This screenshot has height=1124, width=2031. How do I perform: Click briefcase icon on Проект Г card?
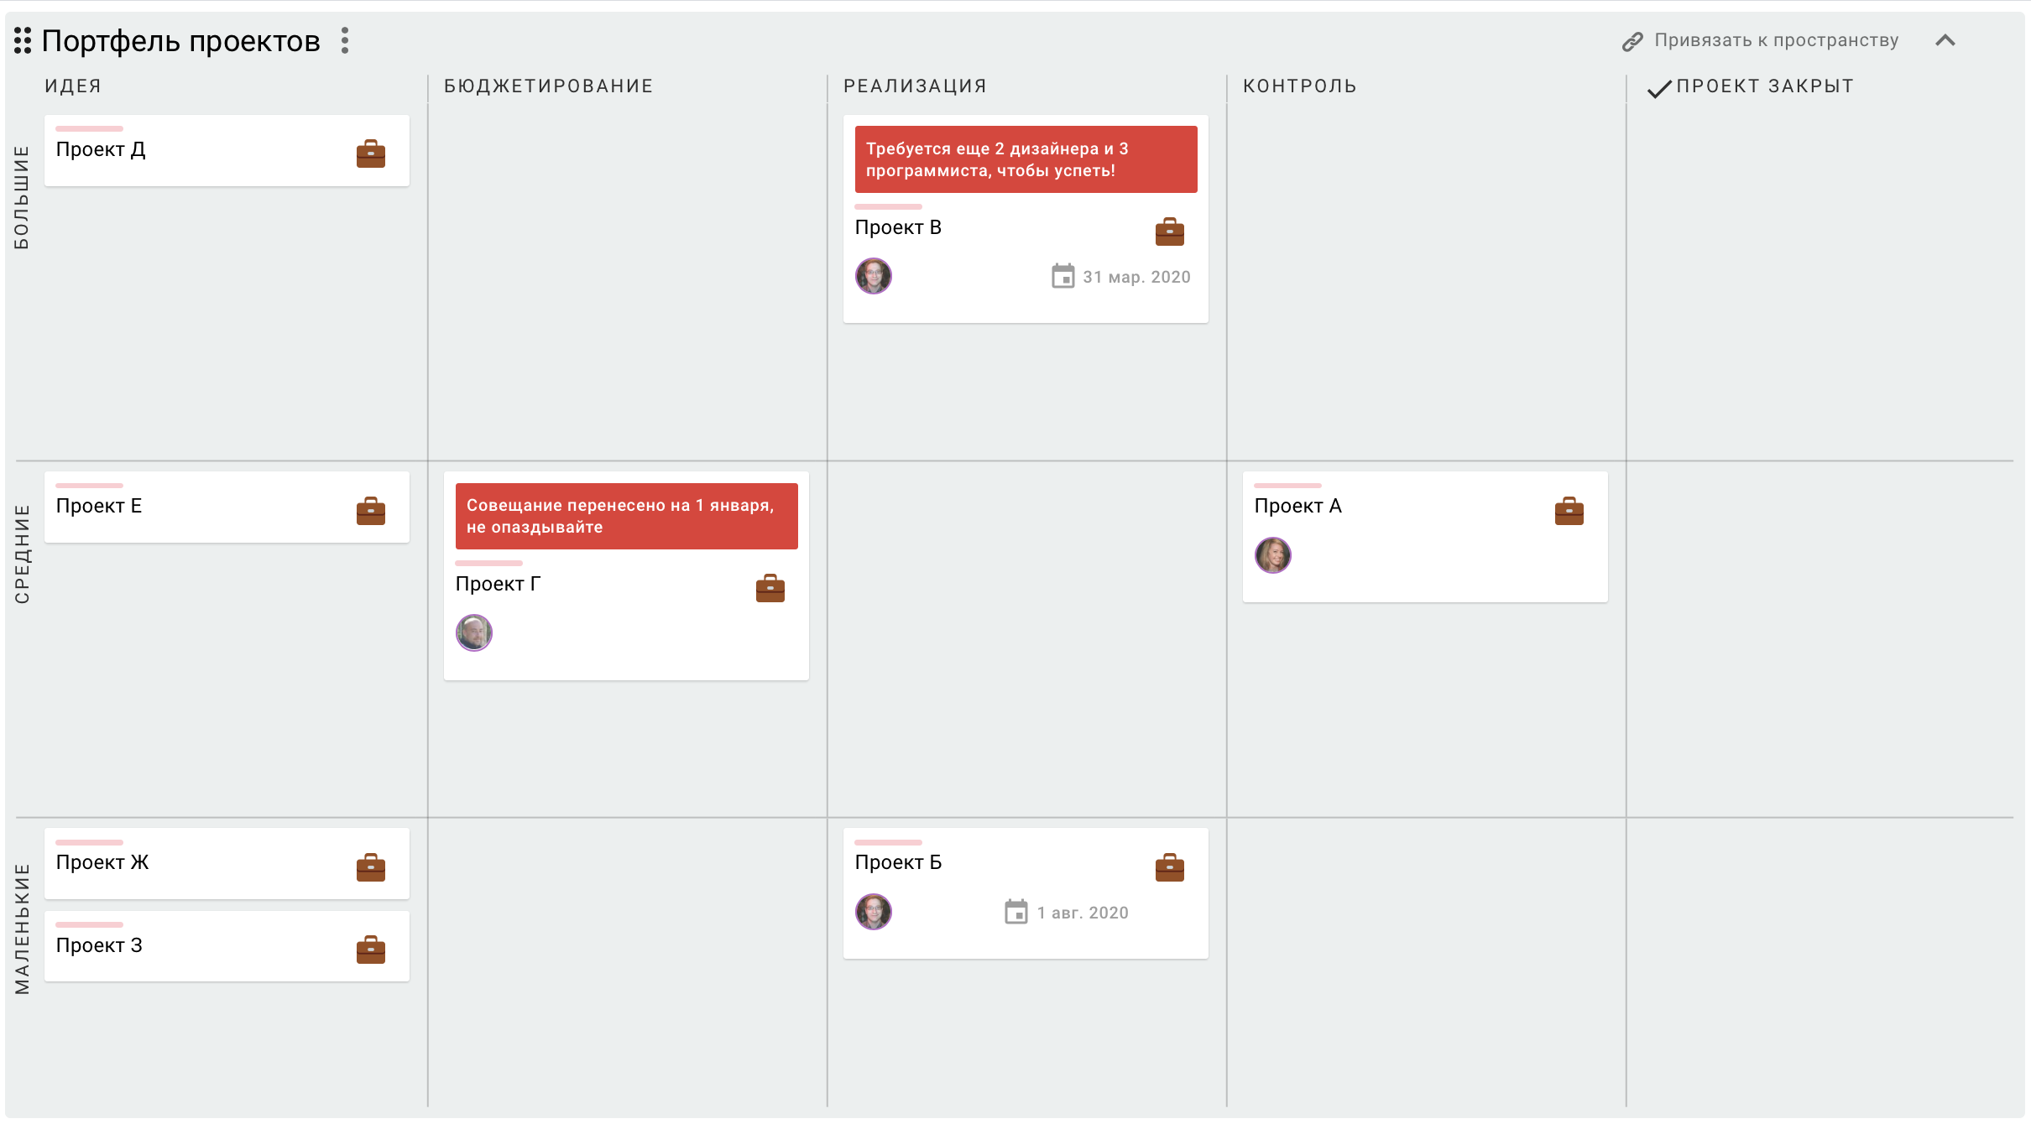pyautogui.click(x=770, y=588)
